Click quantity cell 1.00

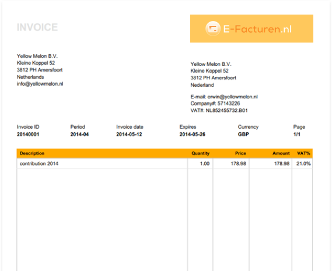pos(200,164)
